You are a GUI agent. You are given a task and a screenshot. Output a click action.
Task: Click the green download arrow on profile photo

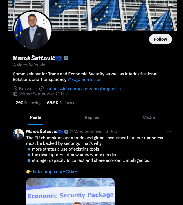coord(44,20)
